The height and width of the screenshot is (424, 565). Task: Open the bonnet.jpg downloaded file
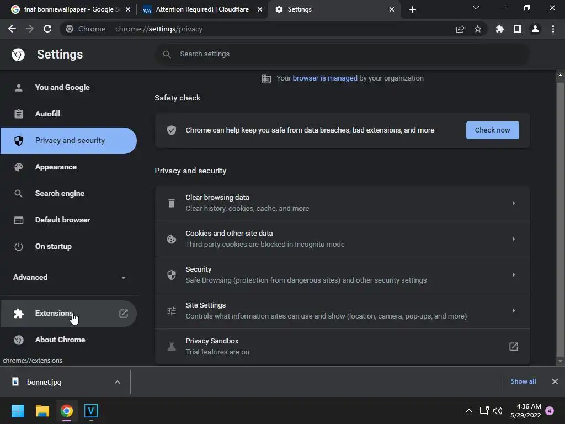coord(44,382)
